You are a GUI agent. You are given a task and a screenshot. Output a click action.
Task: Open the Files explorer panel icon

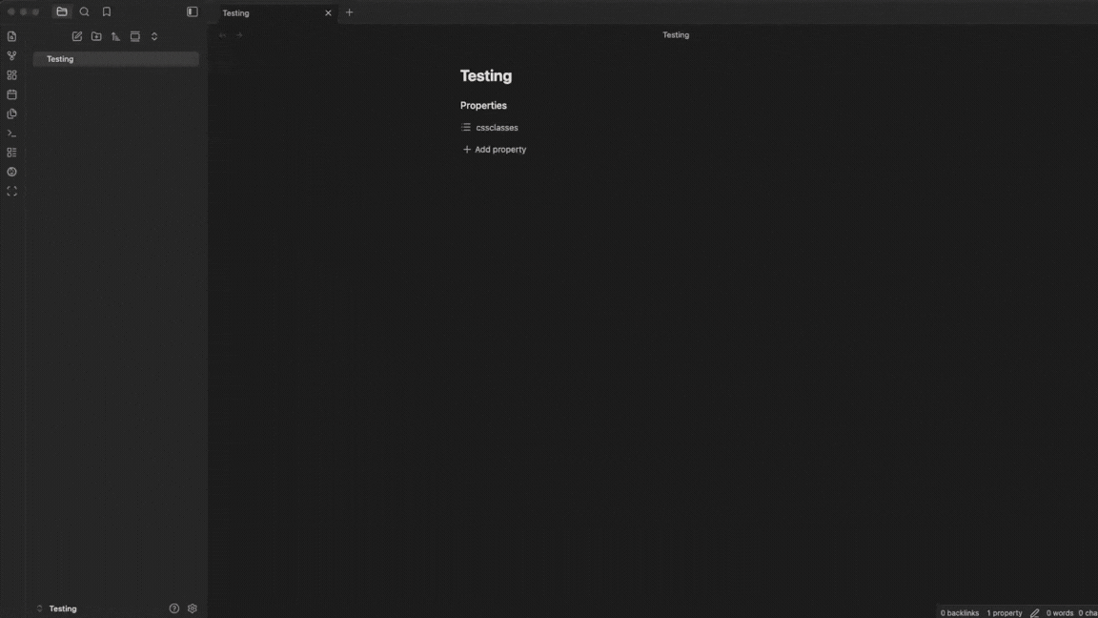click(62, 11)
